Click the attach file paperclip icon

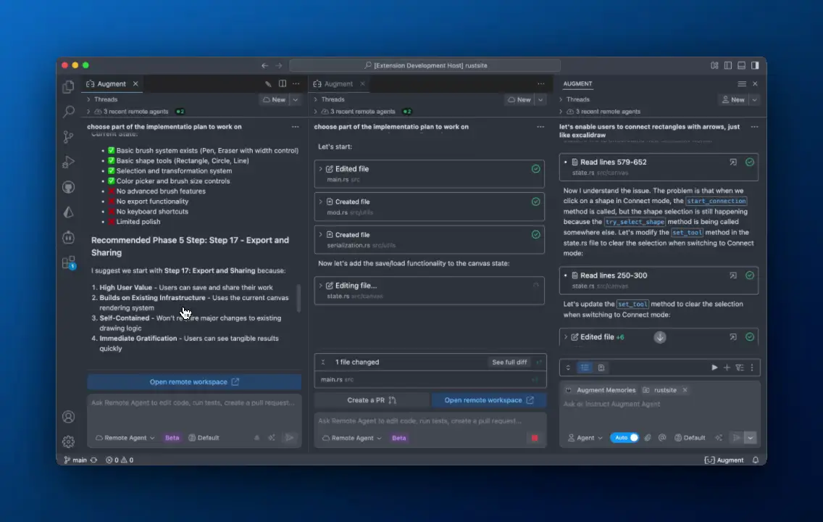tap(648, 438)
